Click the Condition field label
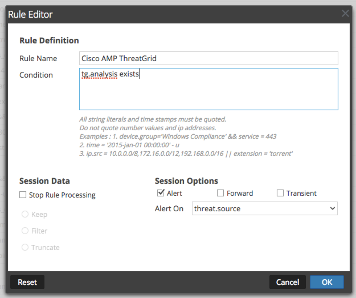356x298 pixels. tap(36, 75)
